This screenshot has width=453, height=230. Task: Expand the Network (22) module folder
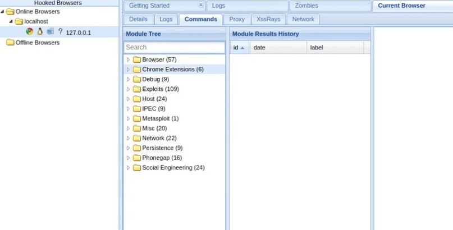click(x=129, y=138)
